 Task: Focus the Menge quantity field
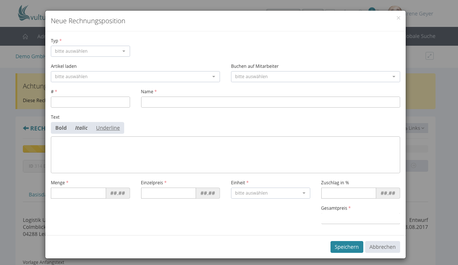click(78, 193)
